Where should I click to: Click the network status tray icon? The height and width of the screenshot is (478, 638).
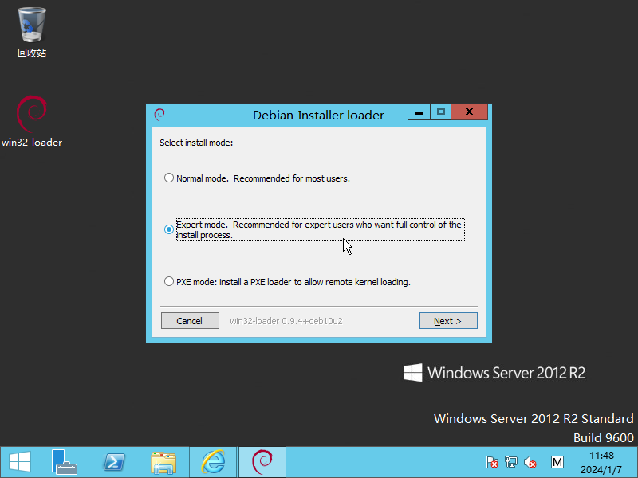point(511,462)
